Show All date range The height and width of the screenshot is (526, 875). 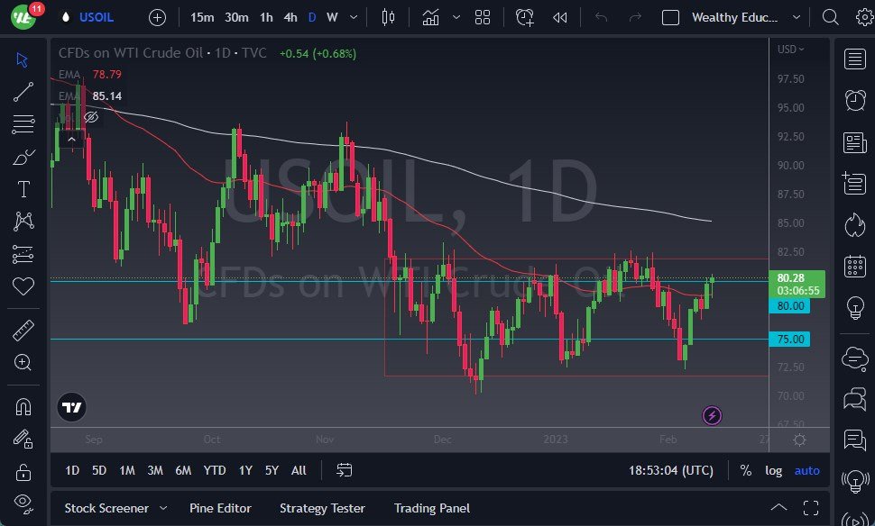(299, 470)
